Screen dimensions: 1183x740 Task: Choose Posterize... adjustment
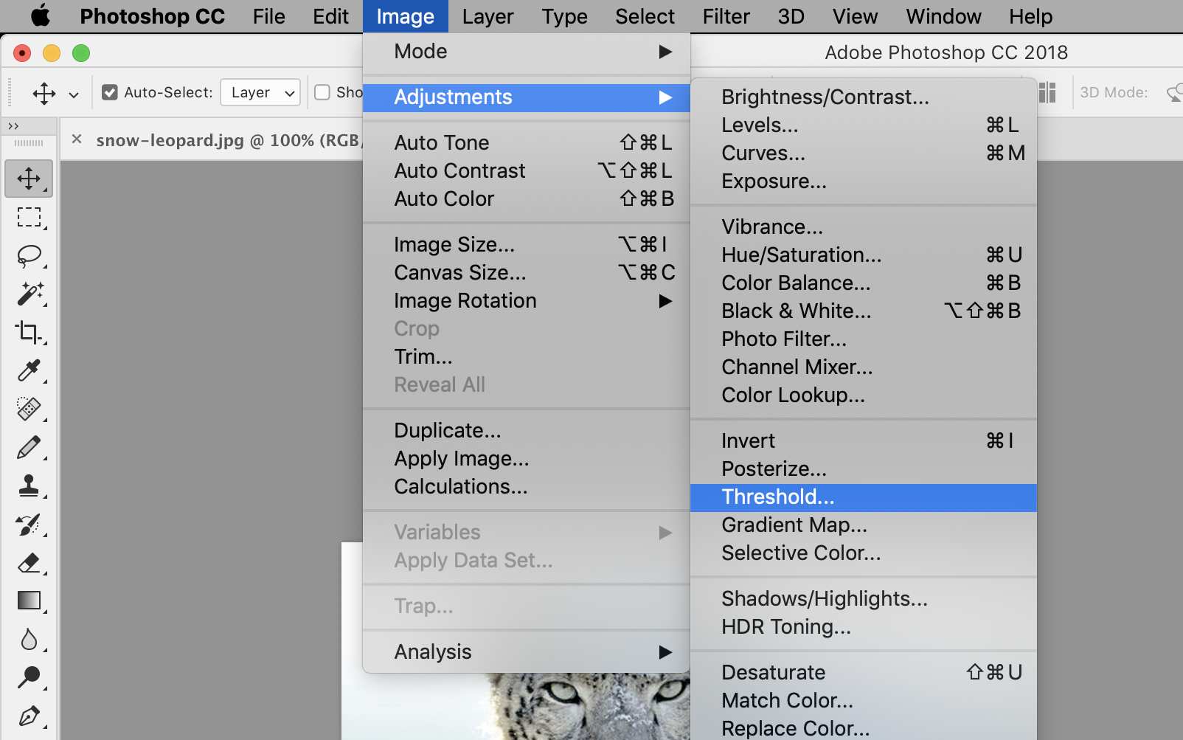click(864, 469)
